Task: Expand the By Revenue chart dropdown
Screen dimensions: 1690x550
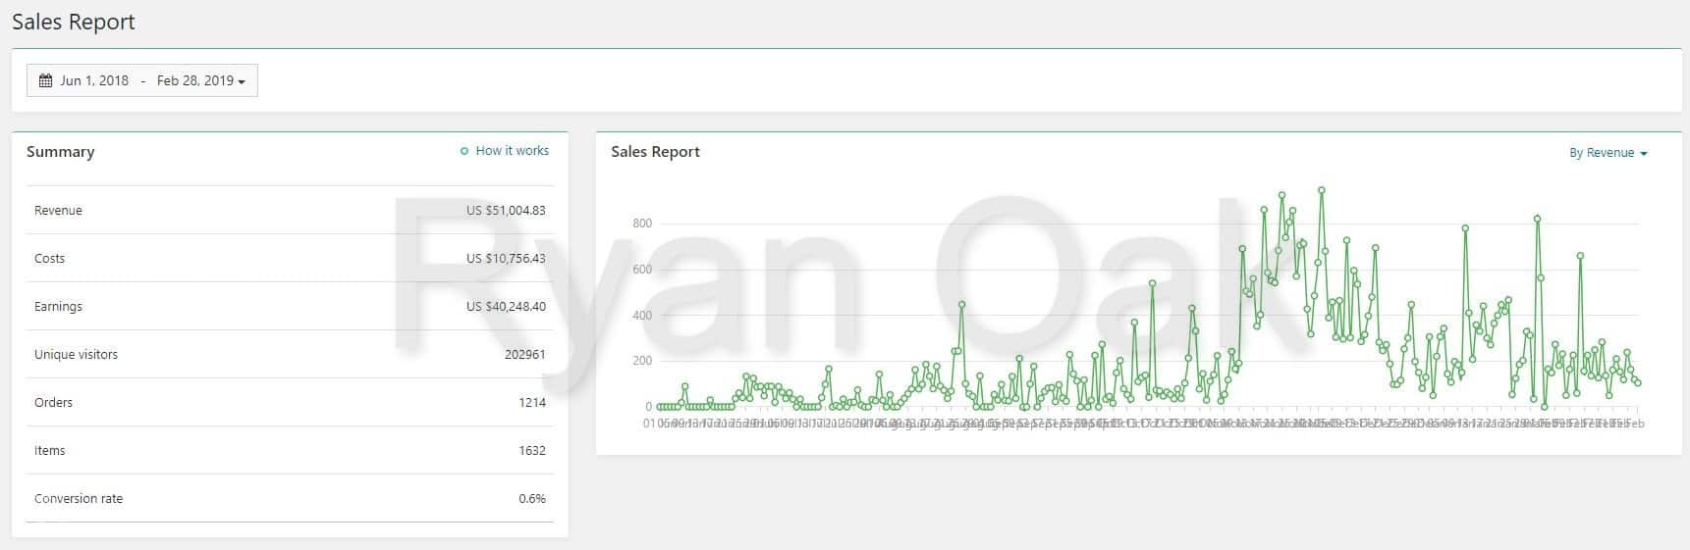Action: pos(1608,153)
